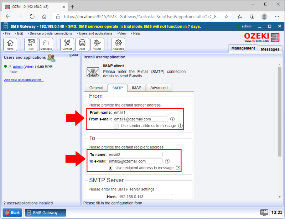Open browser profile avatar
This screenshot has height=219, width=285.
coord(264,16)
